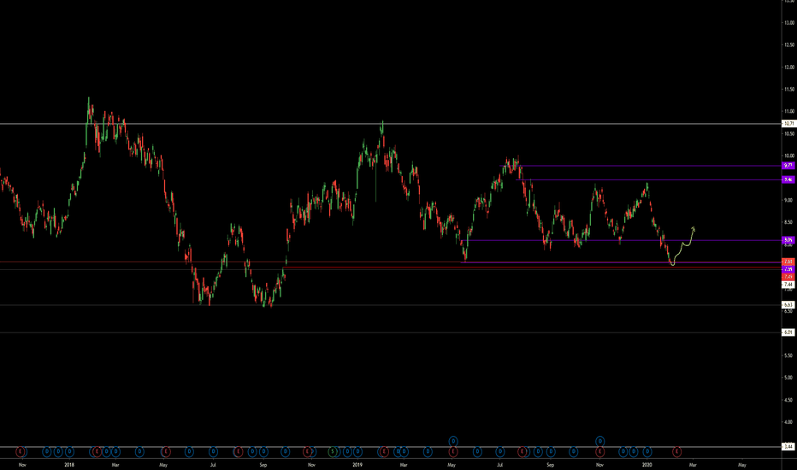The height and width of the screenshot is (470, 797).
Task: Select the white 7.44 price label
Action: tap(788, 285)
